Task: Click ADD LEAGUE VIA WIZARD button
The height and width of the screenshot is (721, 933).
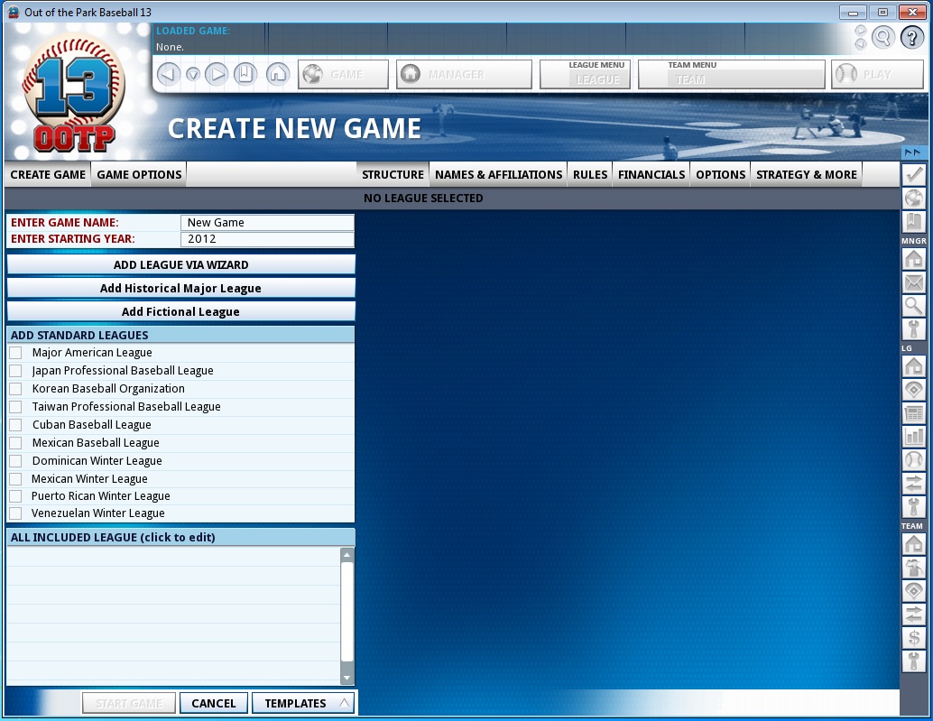Action: [180, 264]
